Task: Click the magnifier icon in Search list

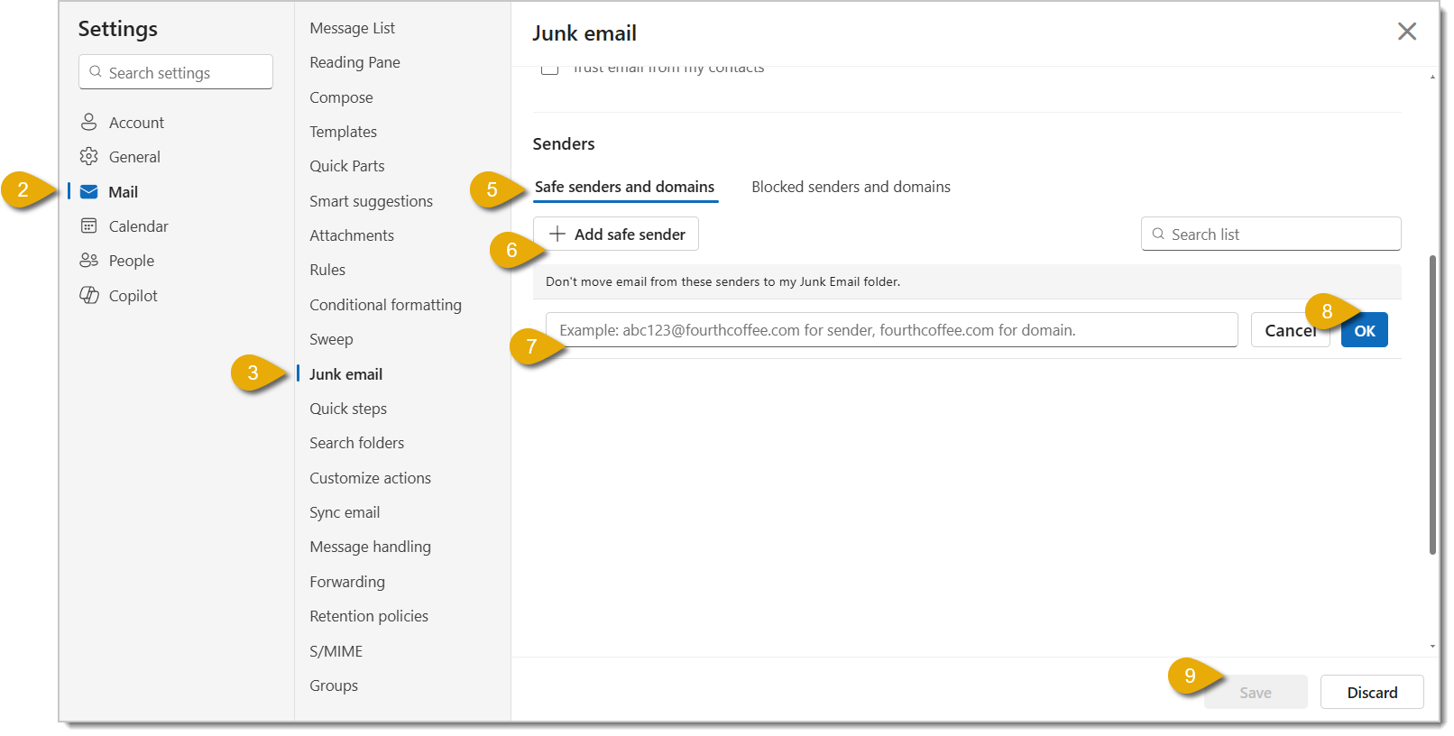Action: (1158, 234)
